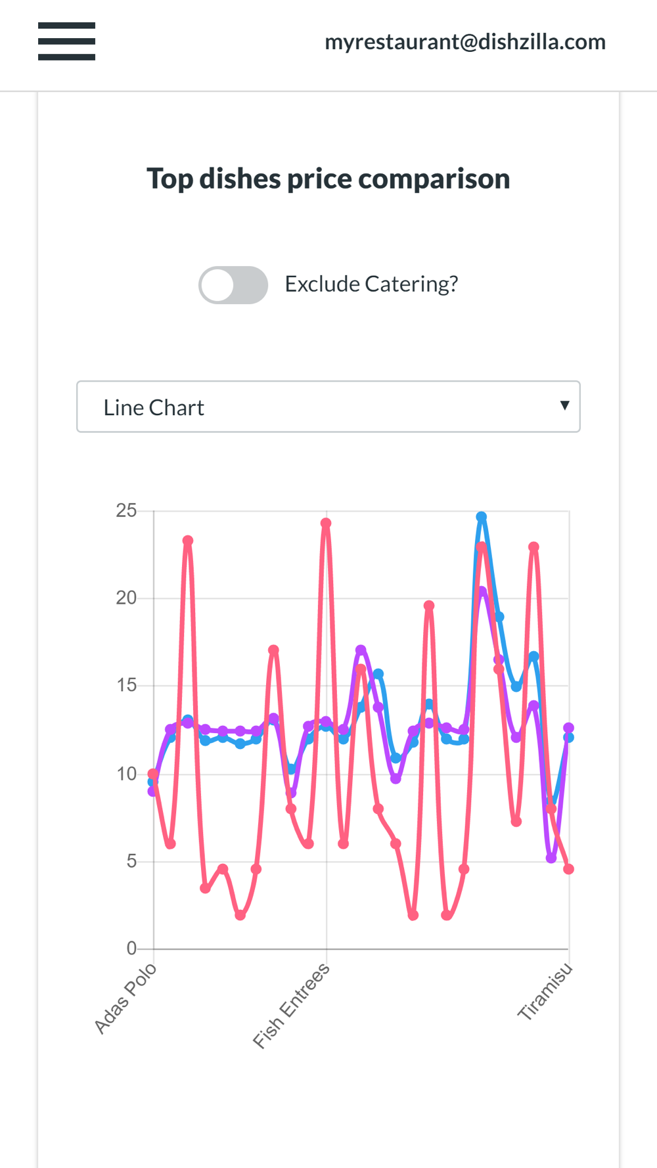
Task: Click the first red data point at 10
Action: click(x=153, y=774)
